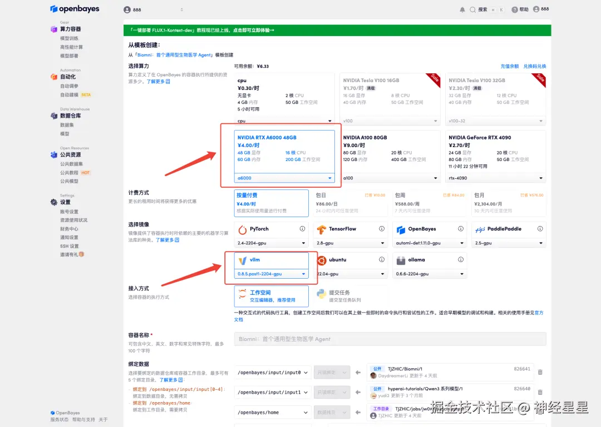Image resolution: width=601 pixels, height=427 pixels.
Task: Click 了解更多 under 选择镜像
Action: [168, 240]
